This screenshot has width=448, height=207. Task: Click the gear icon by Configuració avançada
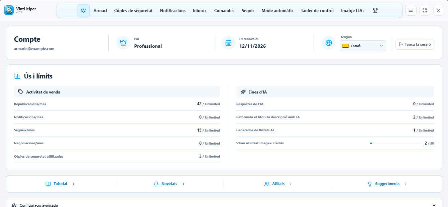(x=14, y=205)
